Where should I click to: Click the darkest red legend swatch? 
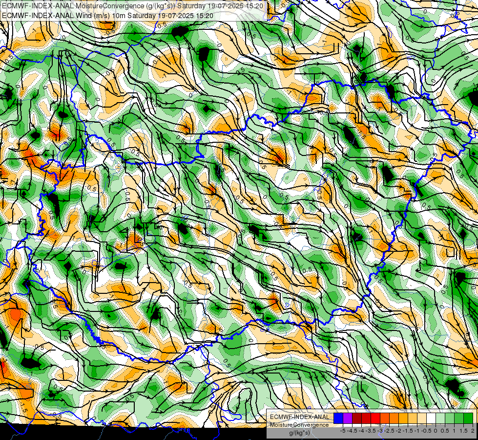357,418
